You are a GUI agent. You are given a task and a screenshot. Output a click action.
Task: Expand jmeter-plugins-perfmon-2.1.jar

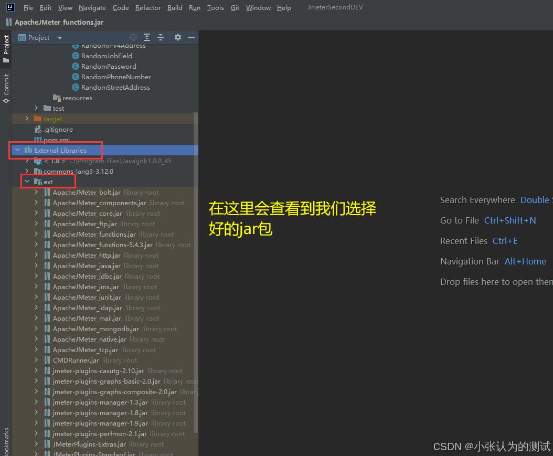(x=36, y=433)
